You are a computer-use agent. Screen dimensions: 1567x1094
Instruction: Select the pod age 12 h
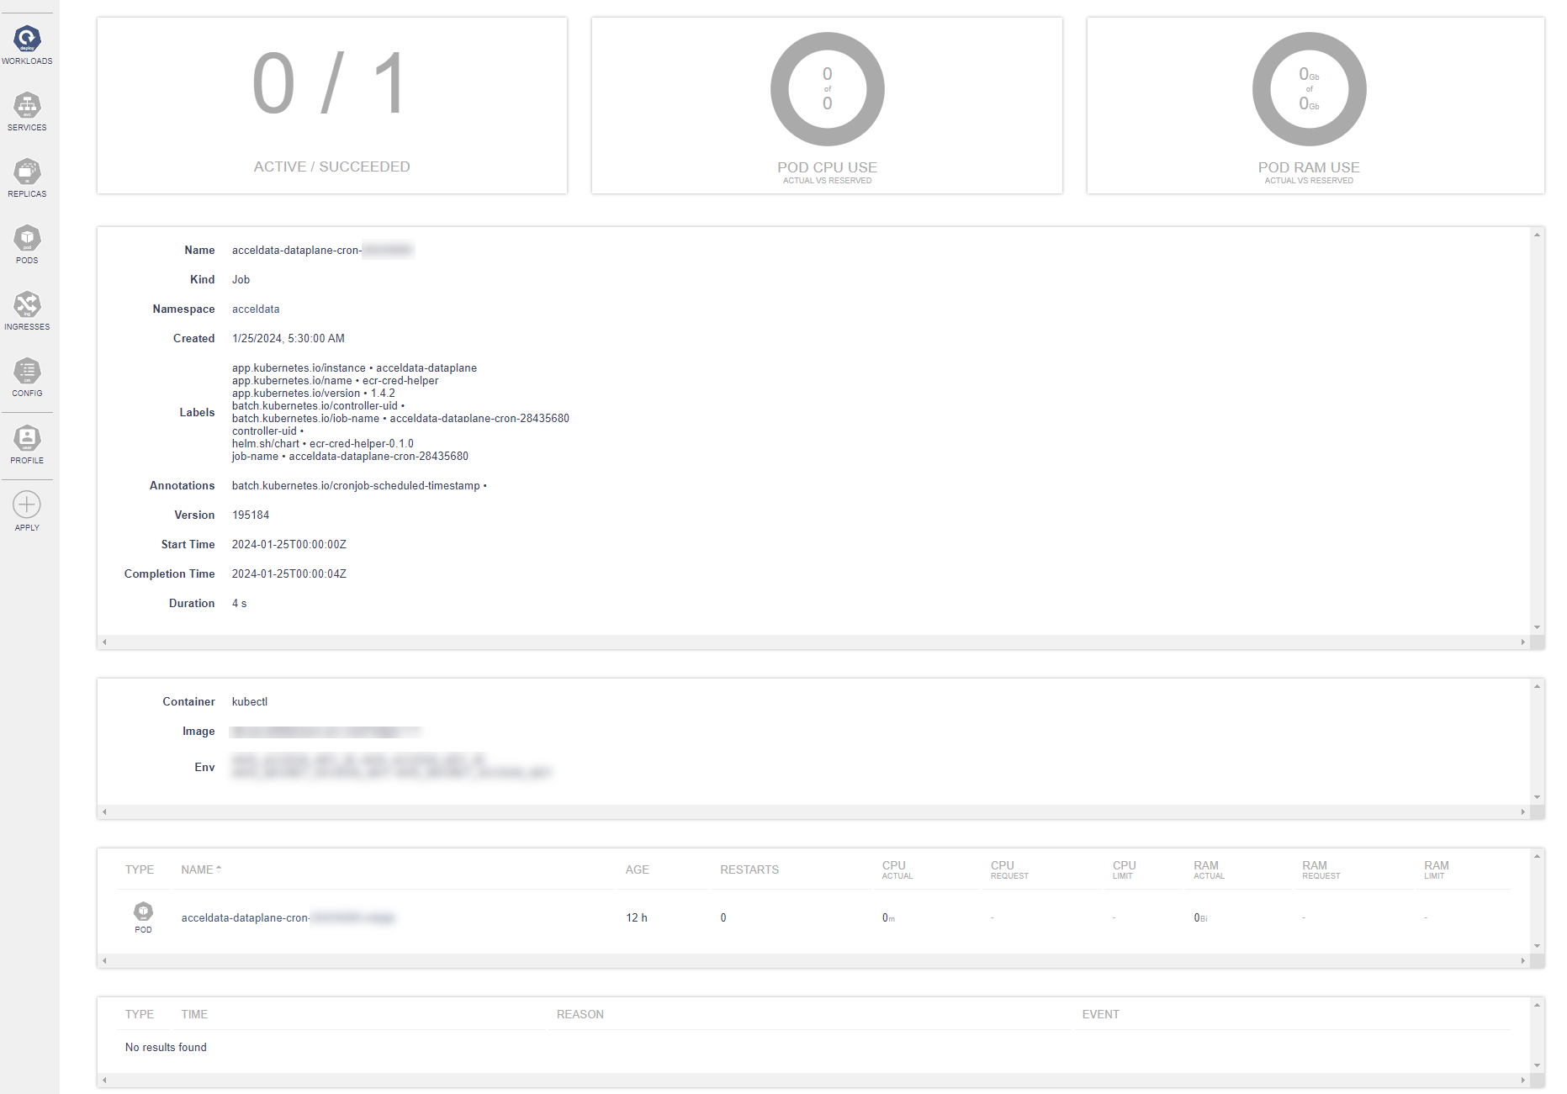(637, 918)
